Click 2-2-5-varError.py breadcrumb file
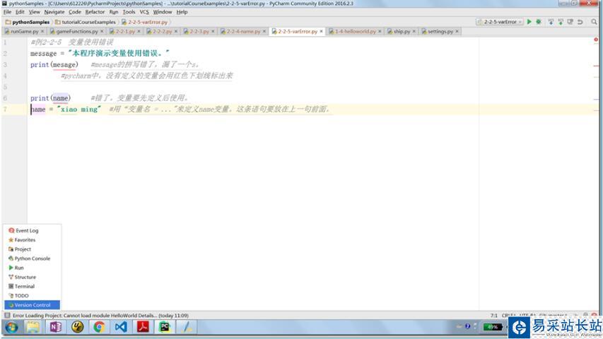The width and height of the screenshot is (603, 339). [145, 22]
